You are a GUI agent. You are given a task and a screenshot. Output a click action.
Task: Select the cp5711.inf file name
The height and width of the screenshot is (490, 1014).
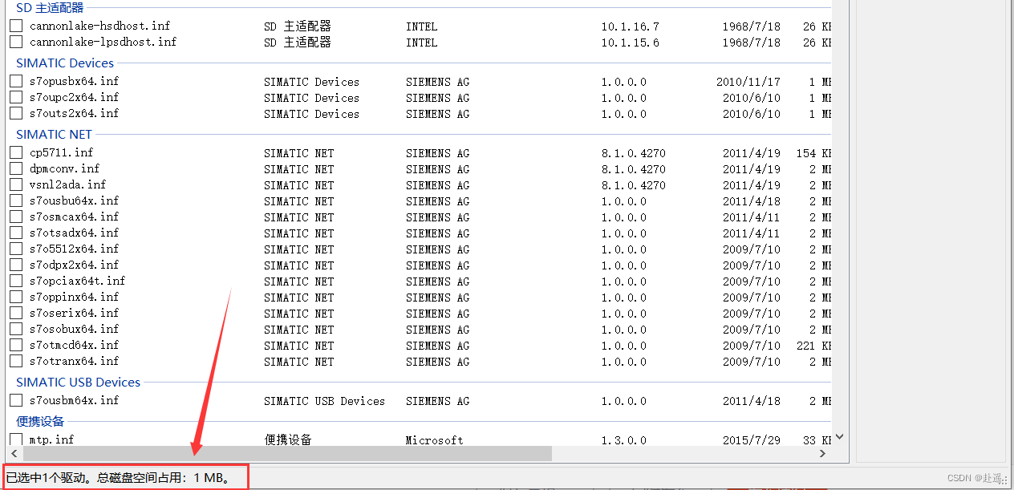pos(62,152)
